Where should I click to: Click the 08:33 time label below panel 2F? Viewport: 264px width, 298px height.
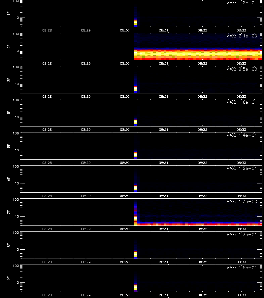pos(241,63)
